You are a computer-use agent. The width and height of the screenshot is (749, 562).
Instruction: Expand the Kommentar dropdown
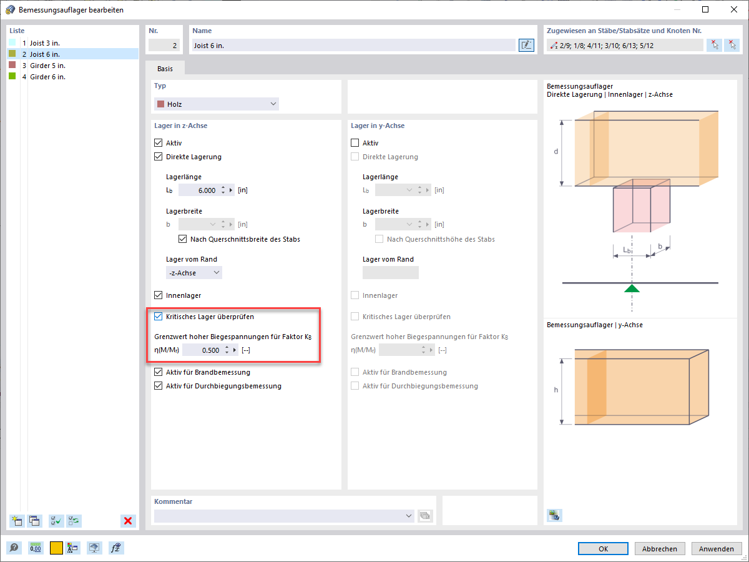pos(409,516)
